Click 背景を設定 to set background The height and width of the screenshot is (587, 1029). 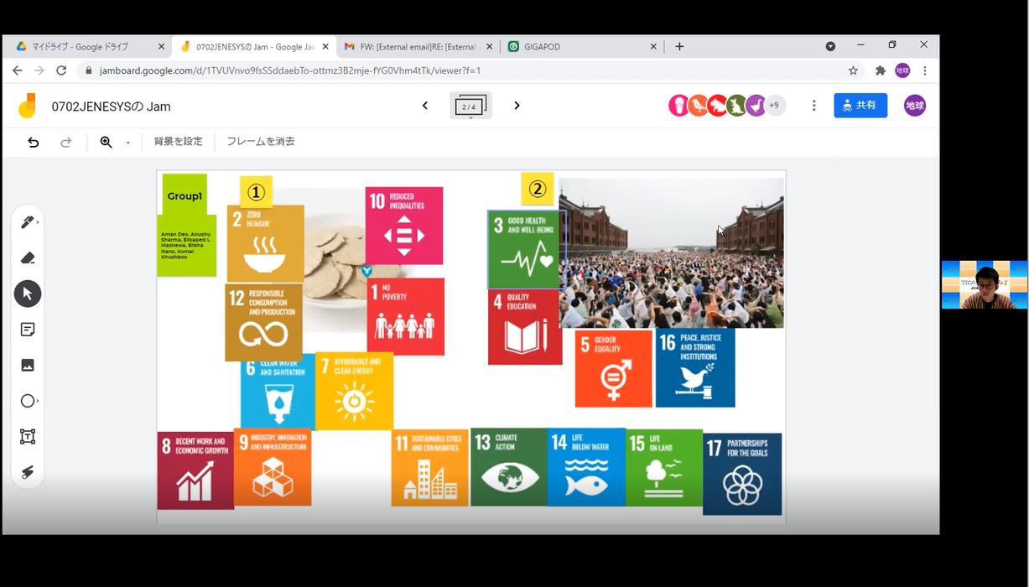(x=178, y=142)
